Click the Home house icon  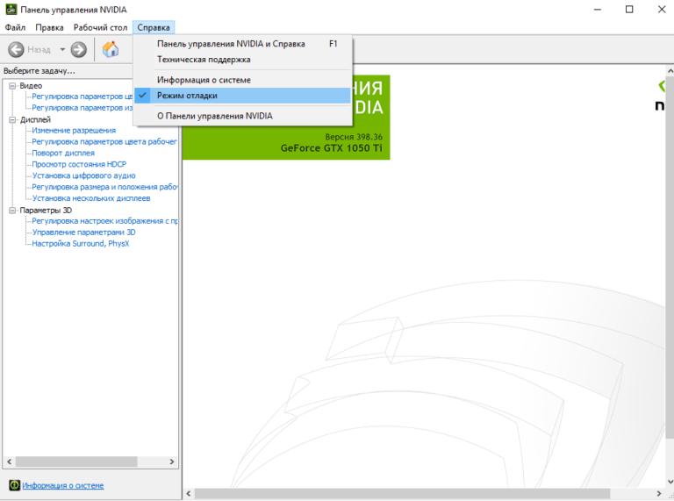click(111, 50)
